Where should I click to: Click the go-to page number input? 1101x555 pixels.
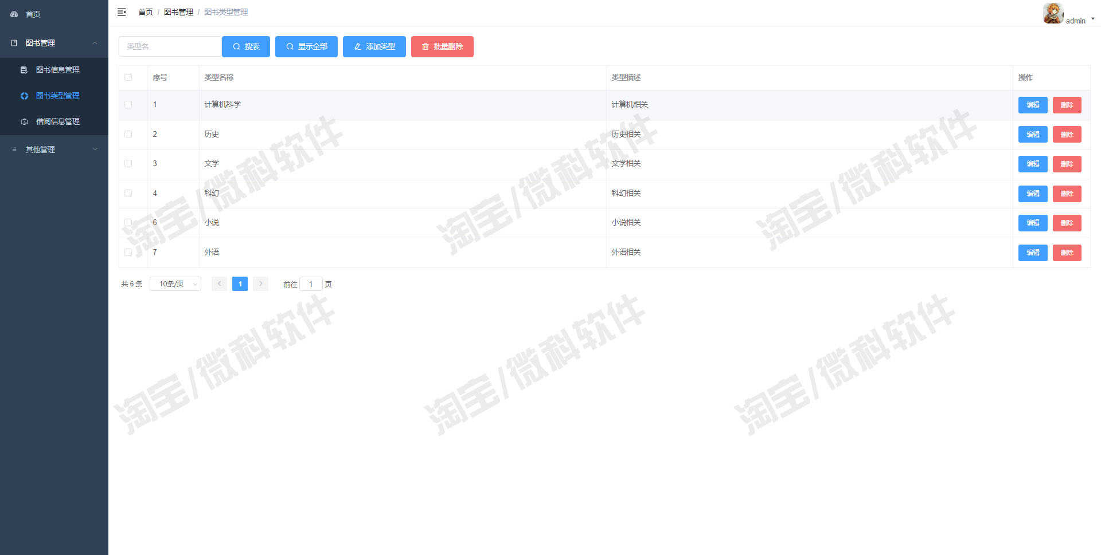tap(311, 284)
